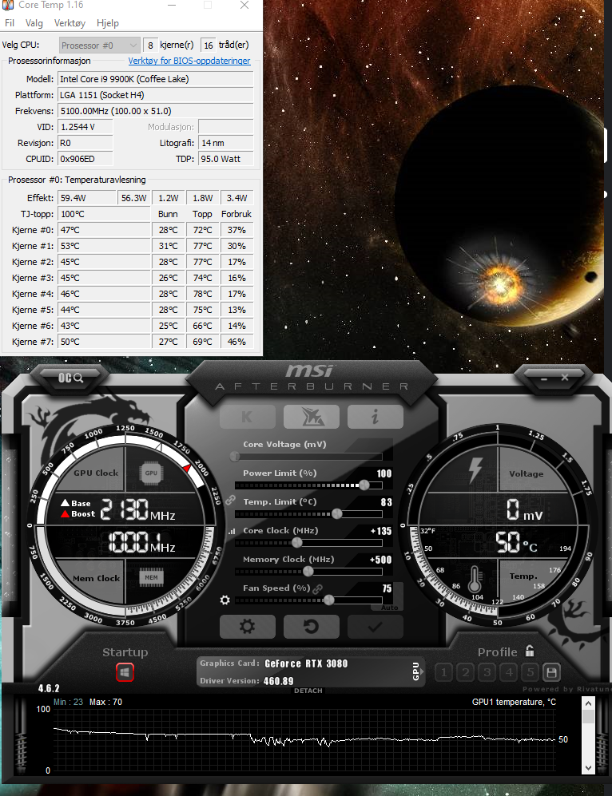This screenshot has width=612, height=796.
Task: Click the Core Clock value +135
Action: click(381, 531)
